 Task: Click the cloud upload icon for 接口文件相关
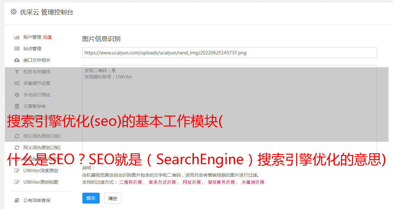(x=17, y=60)
